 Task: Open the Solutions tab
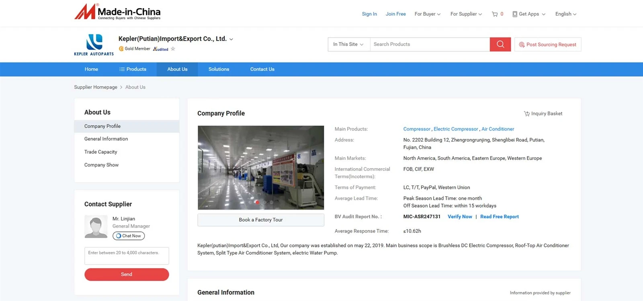(x=219, y=69)
